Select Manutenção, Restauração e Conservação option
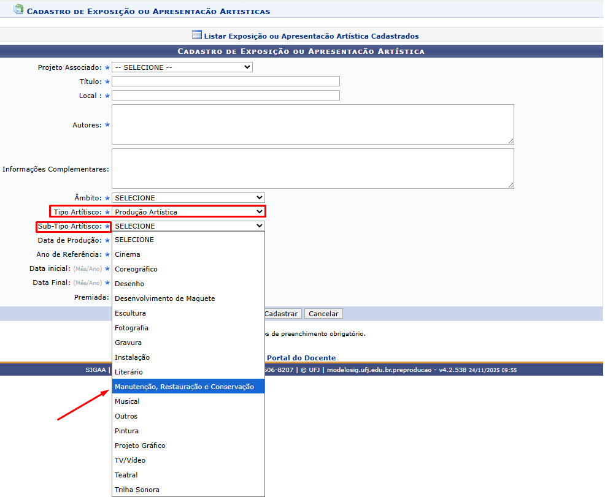 click(x=188, y=387)
